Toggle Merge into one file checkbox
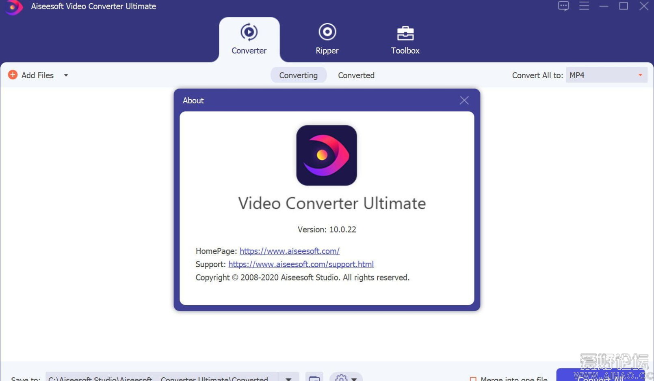 [473, 379]
